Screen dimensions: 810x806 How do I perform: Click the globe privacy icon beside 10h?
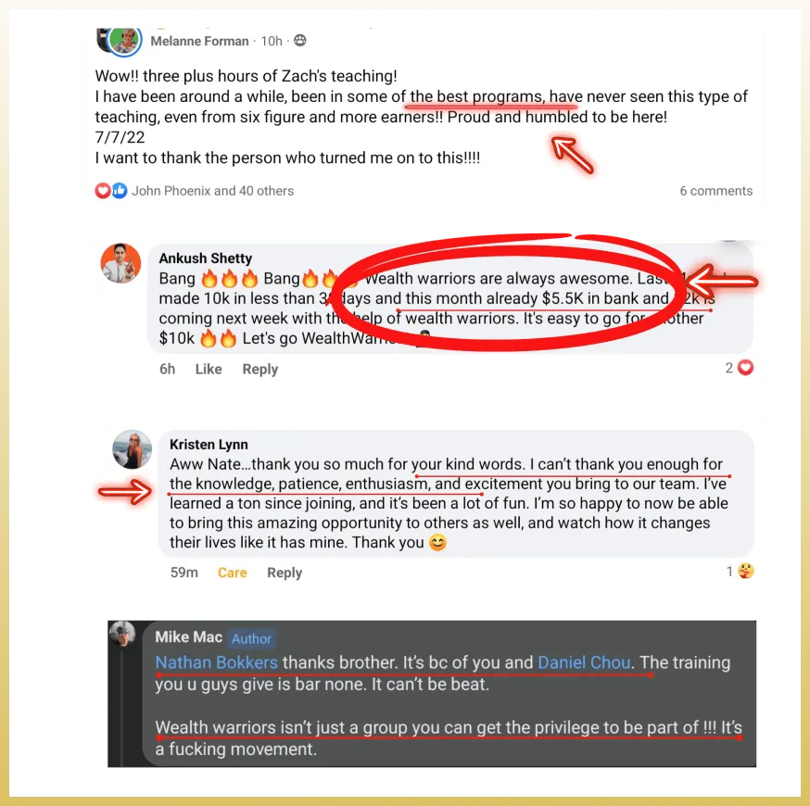click(x=299, y=40)
